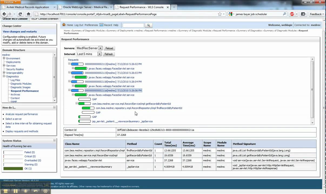Viewport: 326px width, 194px height.
Task: Click the Summary of Deployments breadcrumb
Action: [x=120, y=31]
